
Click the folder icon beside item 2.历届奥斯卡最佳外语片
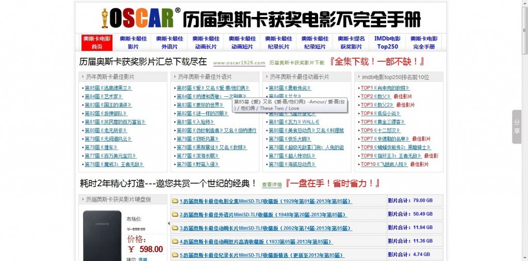tap(175, 215)
